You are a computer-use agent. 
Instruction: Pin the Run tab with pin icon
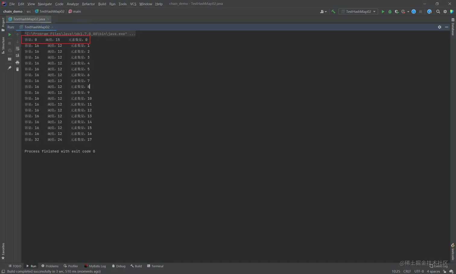pos(10,68)
